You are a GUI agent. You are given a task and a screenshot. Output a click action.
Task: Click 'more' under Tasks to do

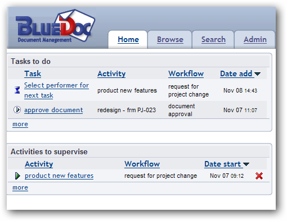click(x=20, y=124)
